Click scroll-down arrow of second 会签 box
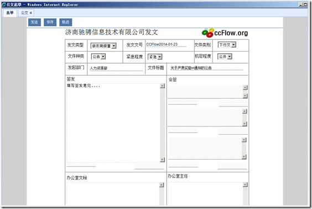This screenshot has width=312, height=209. click(245, 124)
